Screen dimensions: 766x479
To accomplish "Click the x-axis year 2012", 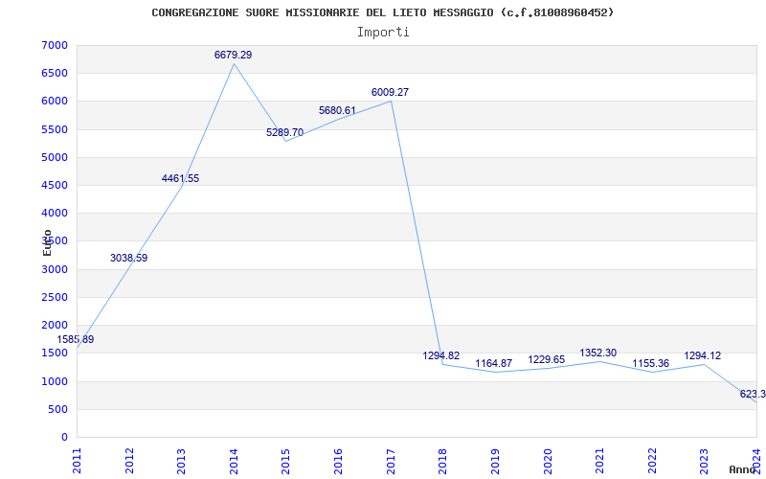I will pyautogui.click(x=129, y=461).
